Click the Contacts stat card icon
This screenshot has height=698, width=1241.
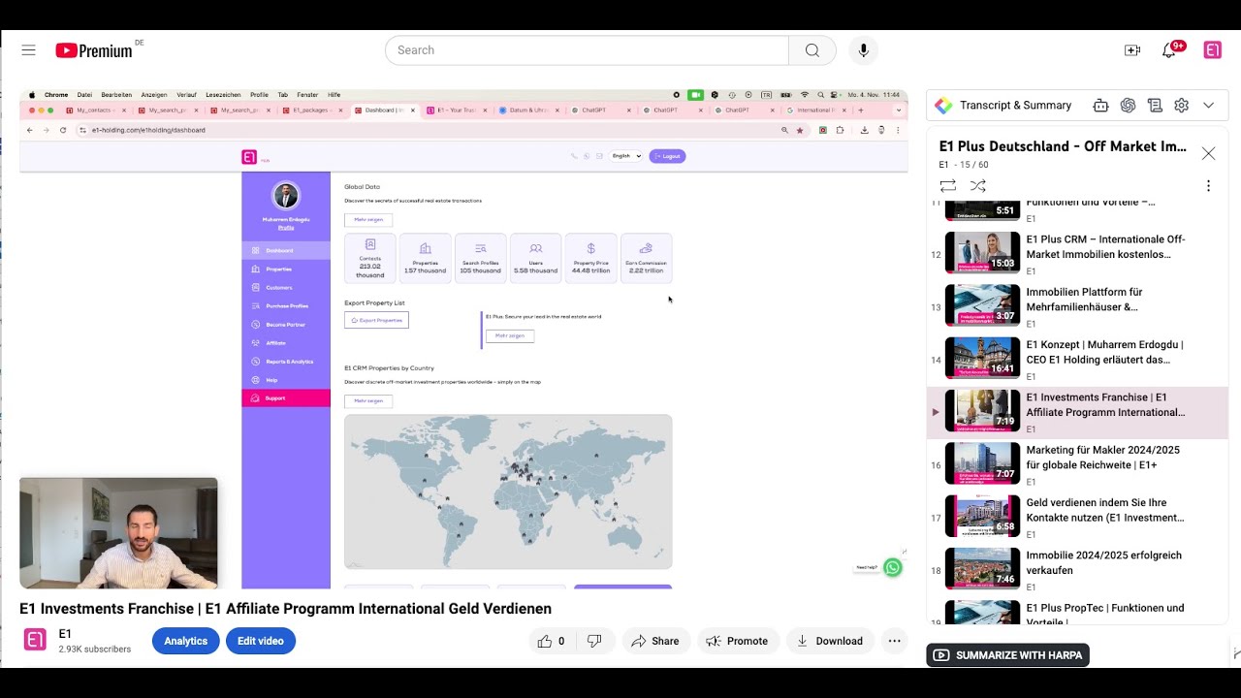[369, 245]
